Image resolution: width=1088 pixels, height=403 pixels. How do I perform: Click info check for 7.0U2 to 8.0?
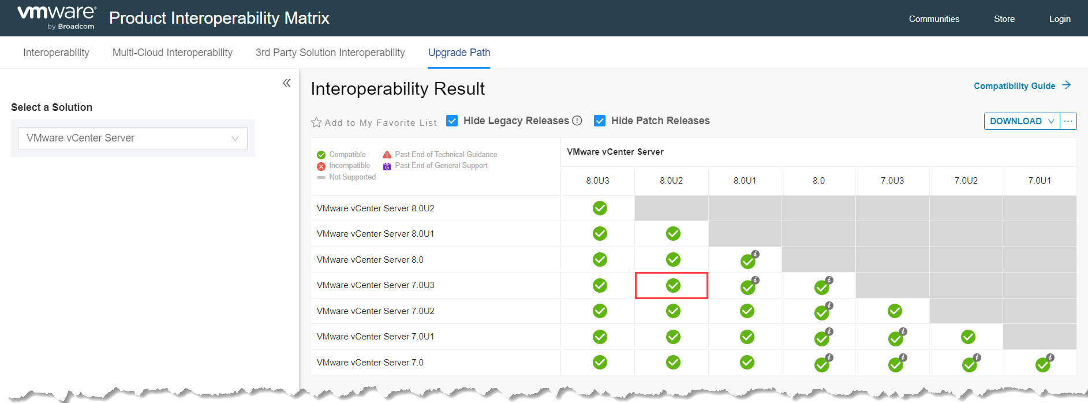point(822,312)
